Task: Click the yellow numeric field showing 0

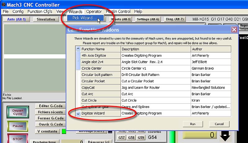Action: 199,135
